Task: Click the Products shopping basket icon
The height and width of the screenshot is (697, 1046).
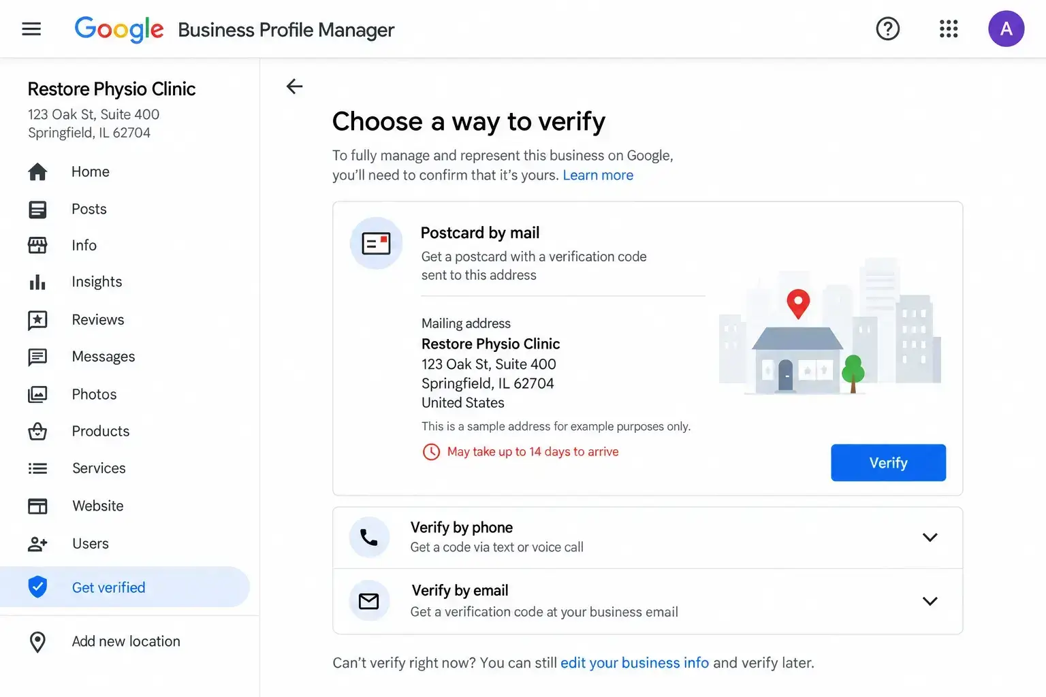Action: pos(37,432)
